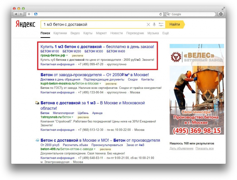
Task: Open the 'От 2000 р/куб' sitelink
Action: click(50, 145)
